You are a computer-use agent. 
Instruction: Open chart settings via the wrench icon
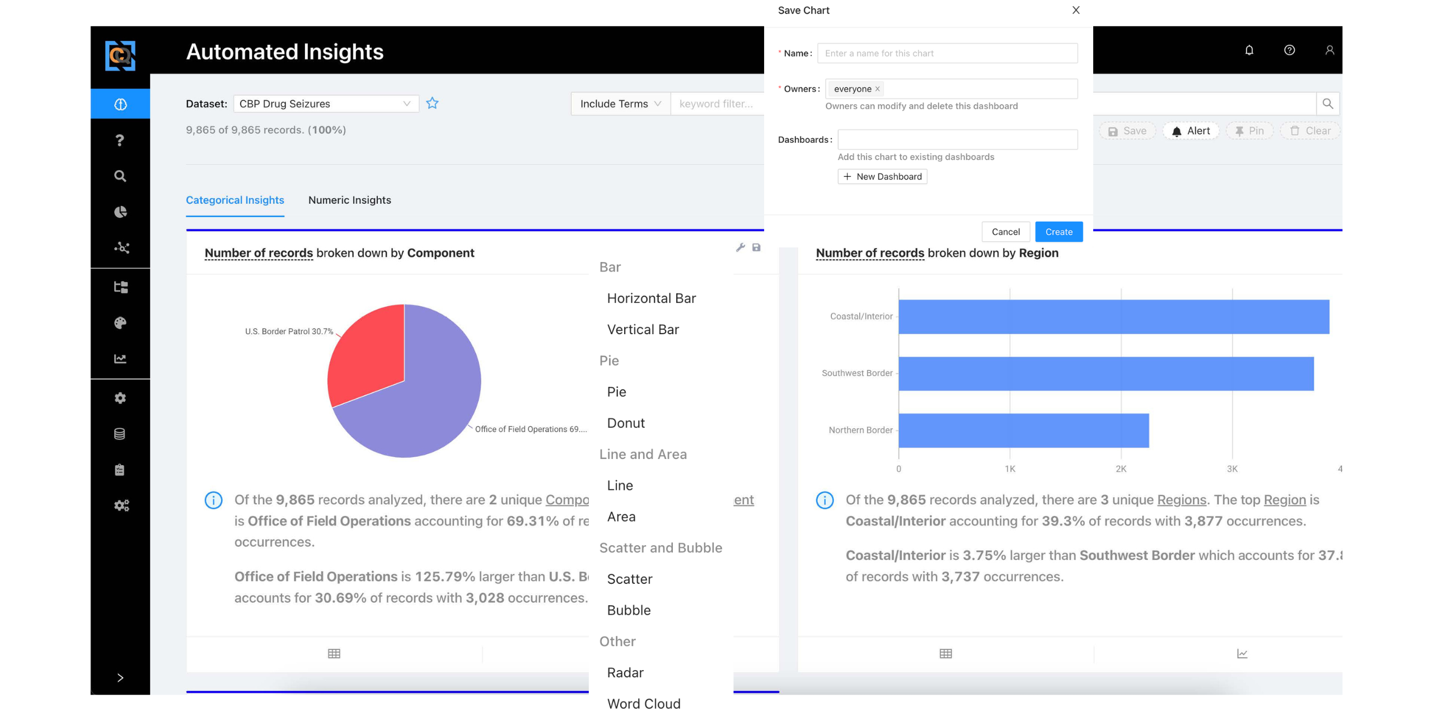tap(740, 247)
